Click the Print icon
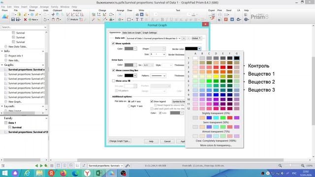This screenshot has height=177, width=315. 220,14
